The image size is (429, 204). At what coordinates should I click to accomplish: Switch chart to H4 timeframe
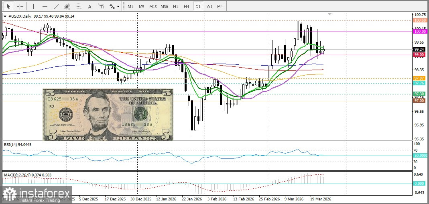tap(187, 6)
